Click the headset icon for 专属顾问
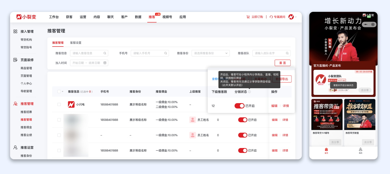Image resolution: width=390 pixels, height=174 pixels. [271, 17]
